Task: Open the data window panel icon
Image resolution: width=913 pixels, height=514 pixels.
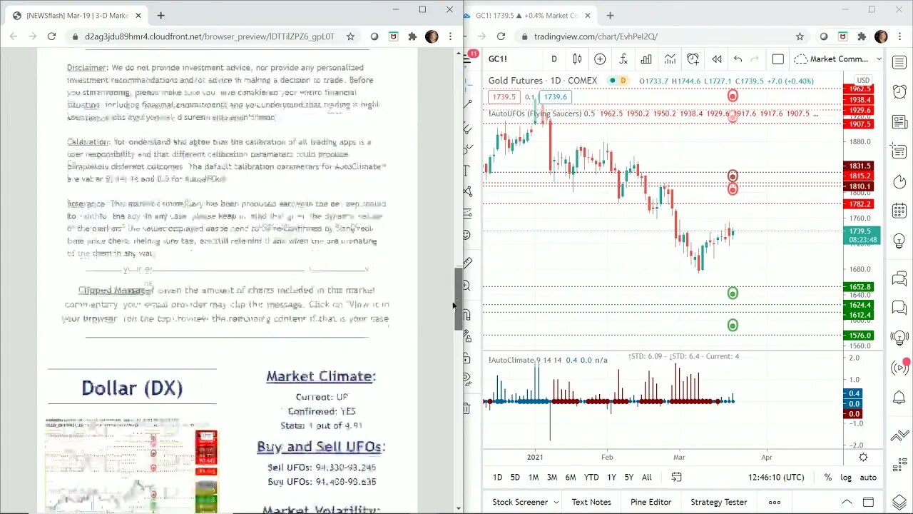Action: click(897, 150)
